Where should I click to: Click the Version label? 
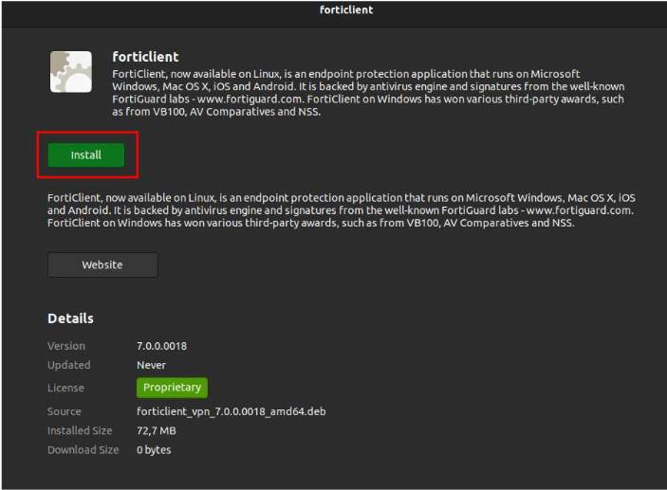click(66, 346)
